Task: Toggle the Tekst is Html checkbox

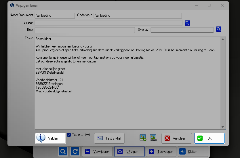Action: (69, 135)
